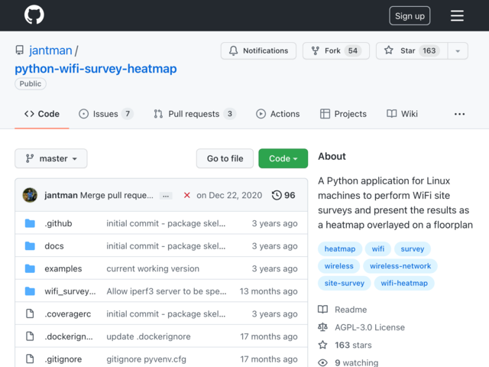This screenshot has width=489, height=367.
Task: Click the Readme book icon
Action: coord(322,309)
